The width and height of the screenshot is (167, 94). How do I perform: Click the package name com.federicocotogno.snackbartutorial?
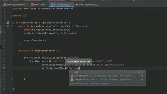click(49, 9)
